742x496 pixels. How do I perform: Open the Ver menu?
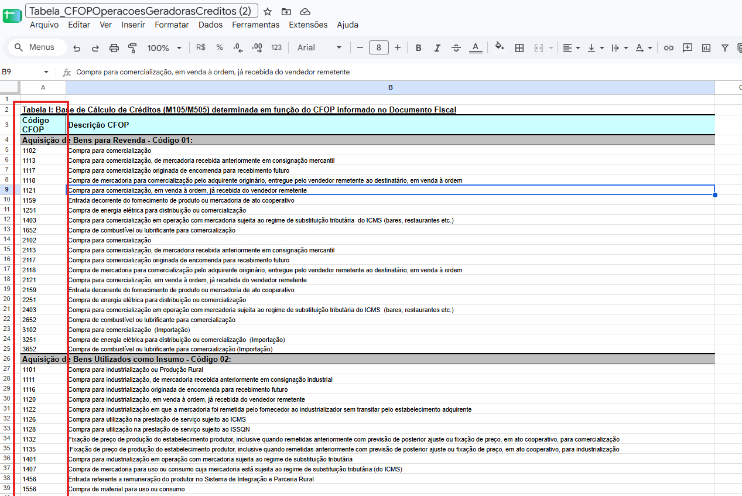[105, 25]
